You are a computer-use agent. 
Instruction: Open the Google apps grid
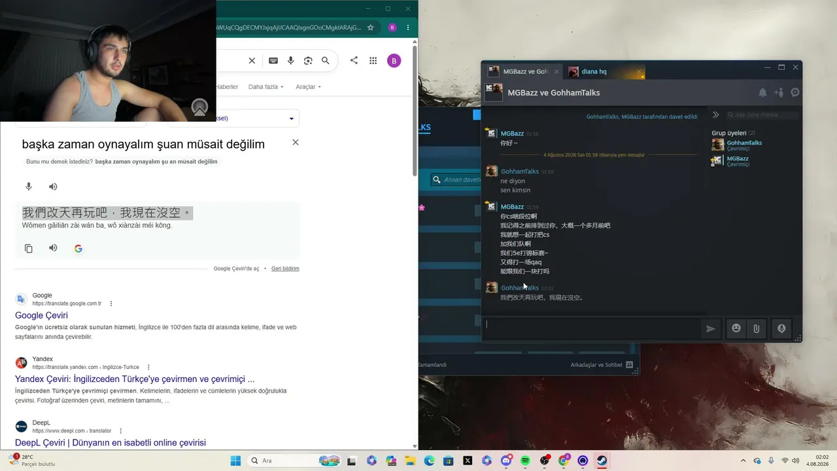click(373, 61)
